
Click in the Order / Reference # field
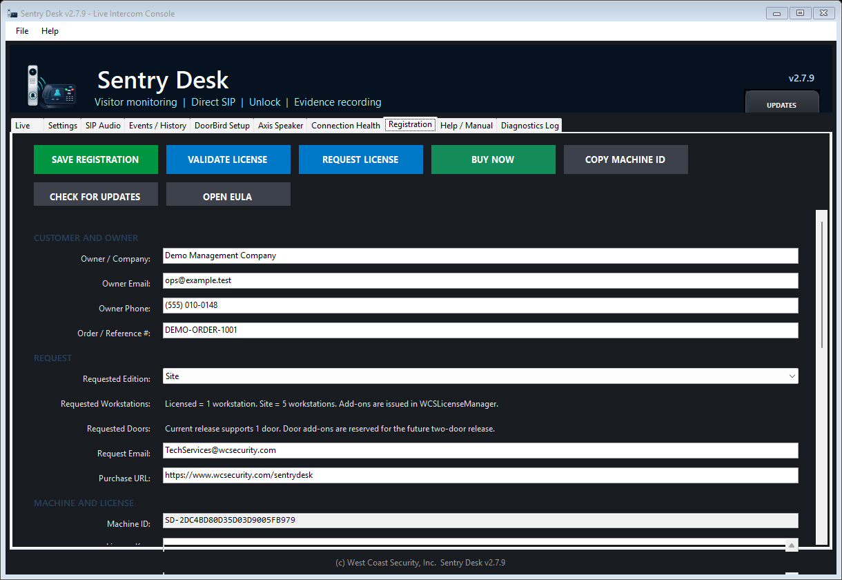point(480,330)
